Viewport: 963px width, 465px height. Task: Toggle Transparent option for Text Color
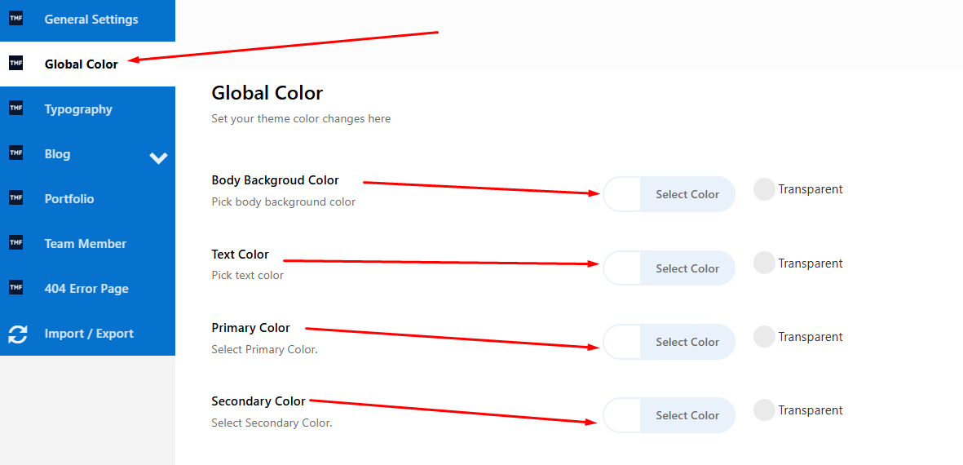pos(764,263)
